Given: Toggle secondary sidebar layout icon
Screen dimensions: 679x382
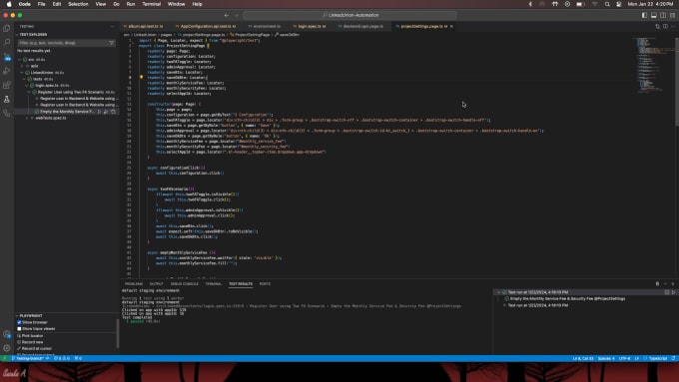Looking at the screenshot, I should pos(663,15).
